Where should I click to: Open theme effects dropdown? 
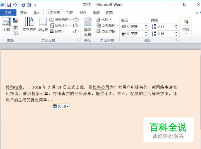[x=16, y=34]
